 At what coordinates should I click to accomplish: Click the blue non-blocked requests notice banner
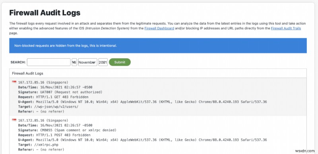point(158,46)
